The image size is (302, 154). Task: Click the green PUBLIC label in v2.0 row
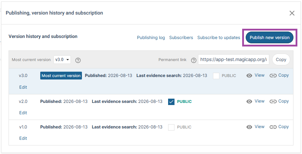point(184,101)
